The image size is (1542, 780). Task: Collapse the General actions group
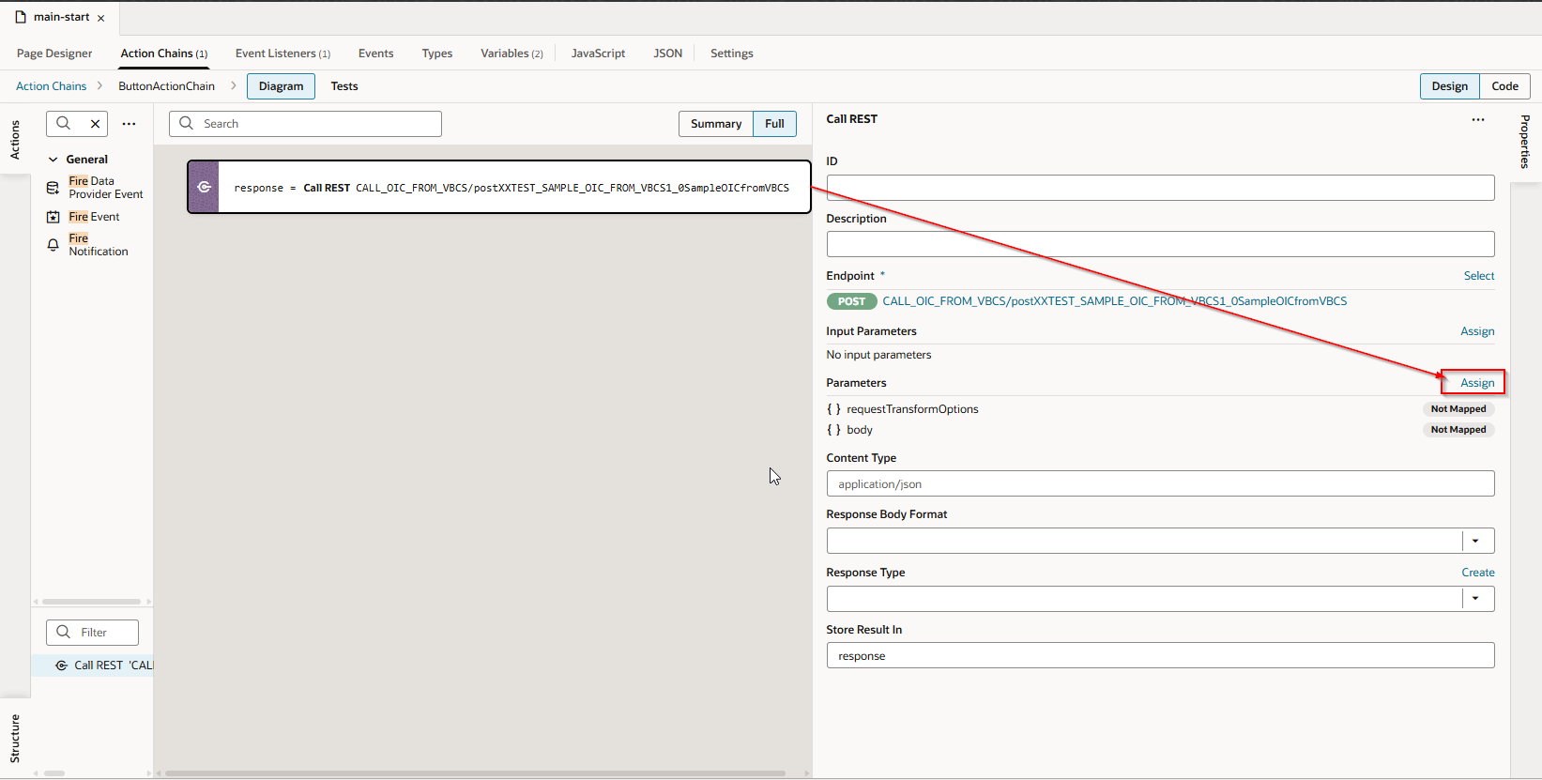(x=53, y=160)
